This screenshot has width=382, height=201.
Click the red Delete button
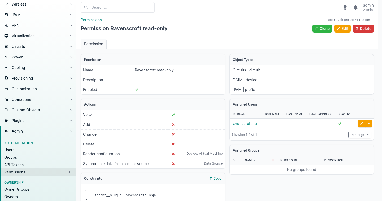click(x=363, y=29)
